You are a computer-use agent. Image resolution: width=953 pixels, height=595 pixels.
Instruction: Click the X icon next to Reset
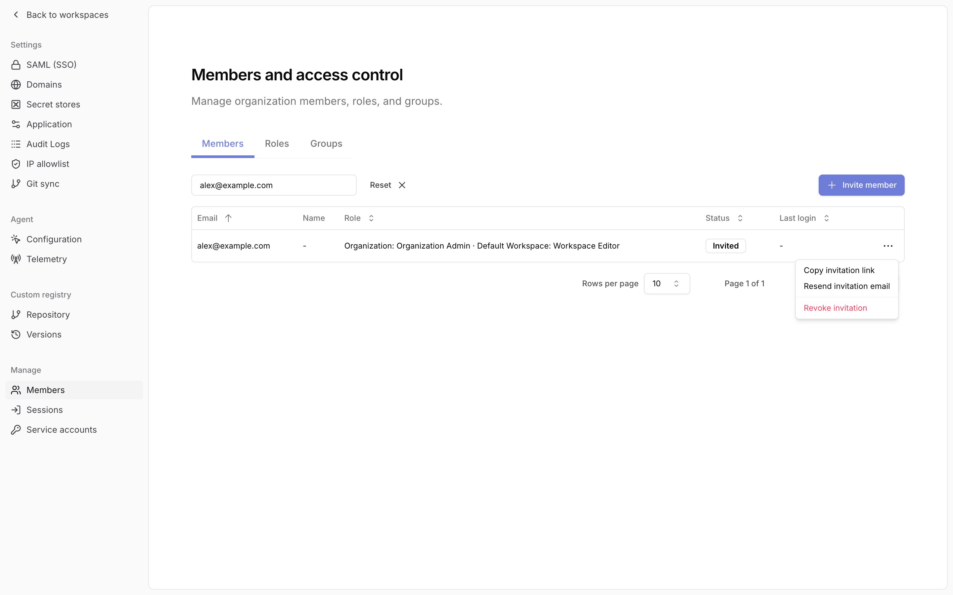[402, 185]
